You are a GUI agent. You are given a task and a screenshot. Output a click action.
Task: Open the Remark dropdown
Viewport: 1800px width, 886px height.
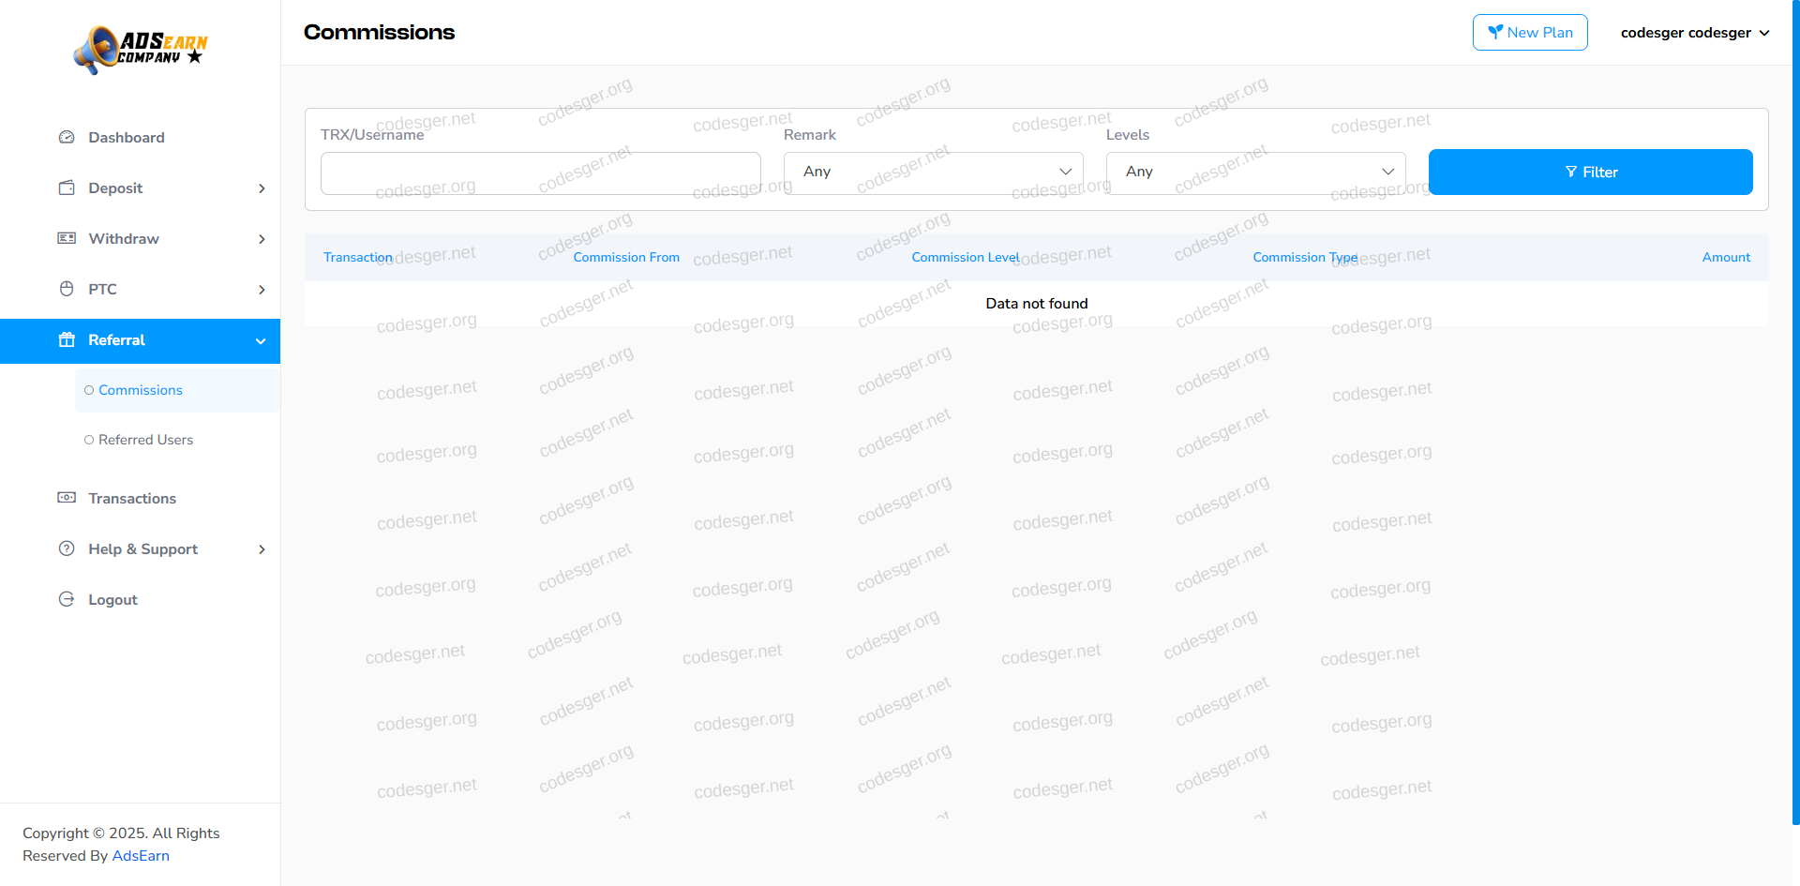[x=933, y=173]
